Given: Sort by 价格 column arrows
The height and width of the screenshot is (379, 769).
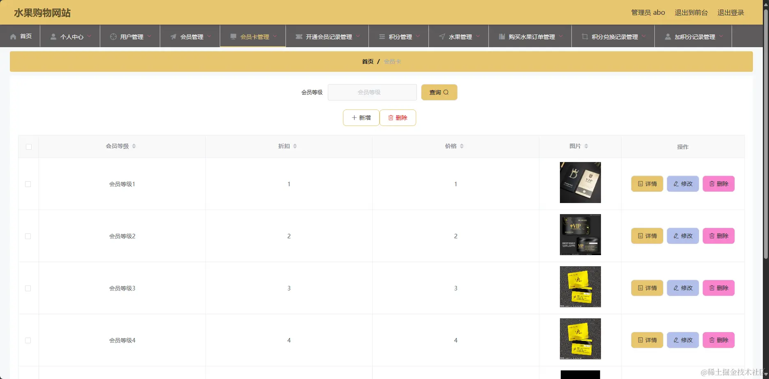Looking at the screenshot, I should 462,146.
